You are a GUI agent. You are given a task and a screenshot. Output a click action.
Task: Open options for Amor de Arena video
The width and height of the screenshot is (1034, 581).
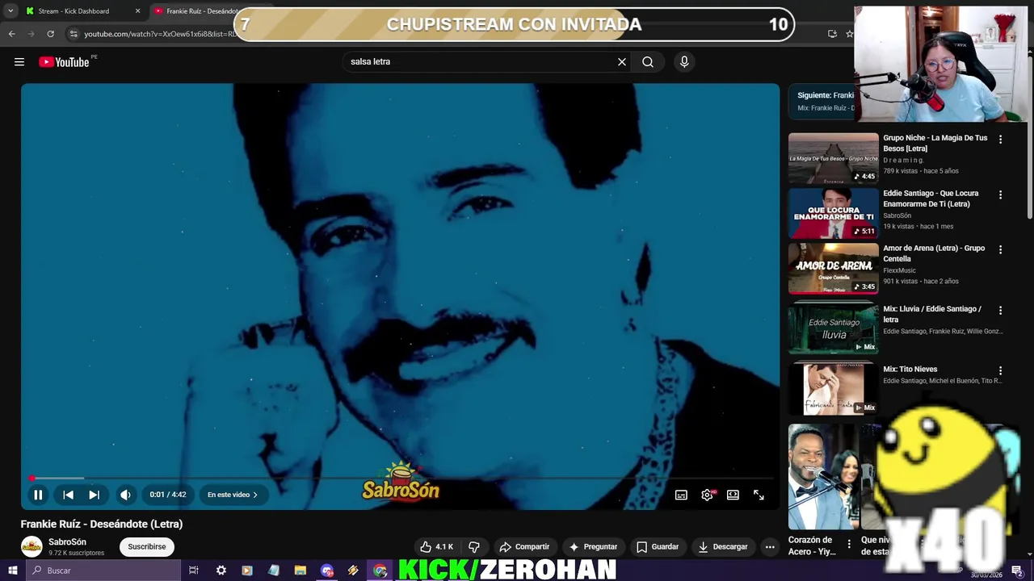1000,249
